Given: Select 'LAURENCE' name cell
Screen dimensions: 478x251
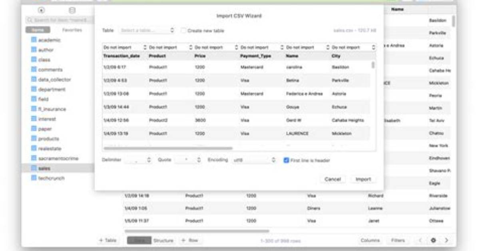Looking at the screenshot, I should pyautogui.click(x=297, y=133).
